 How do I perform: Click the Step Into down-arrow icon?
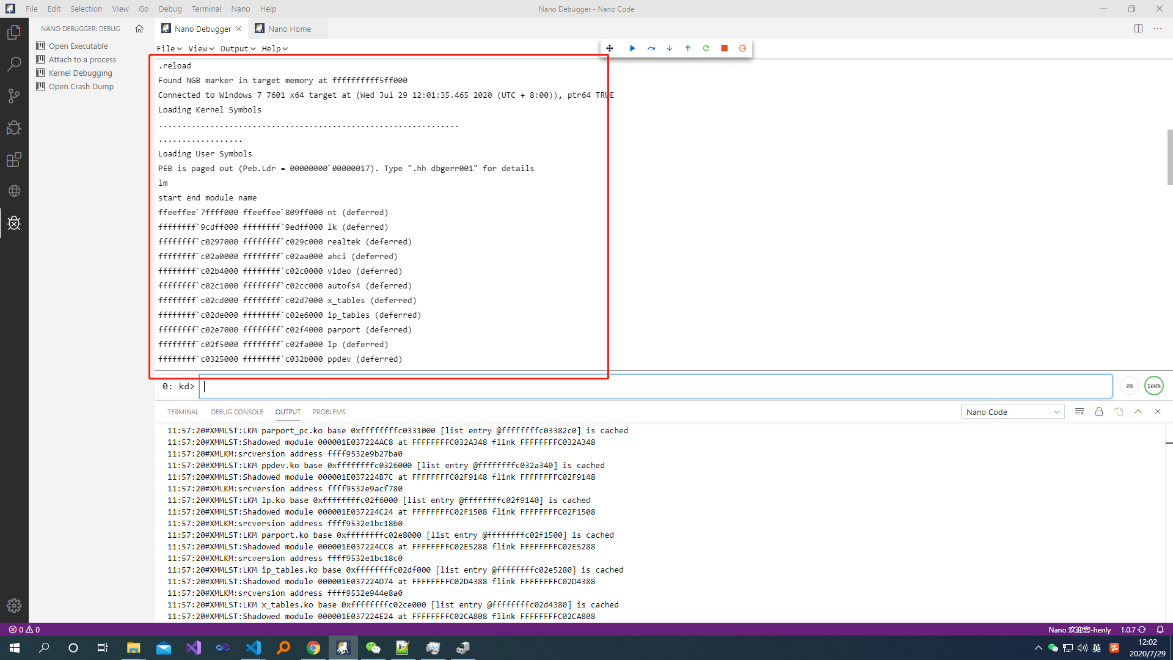pos(670,48)
